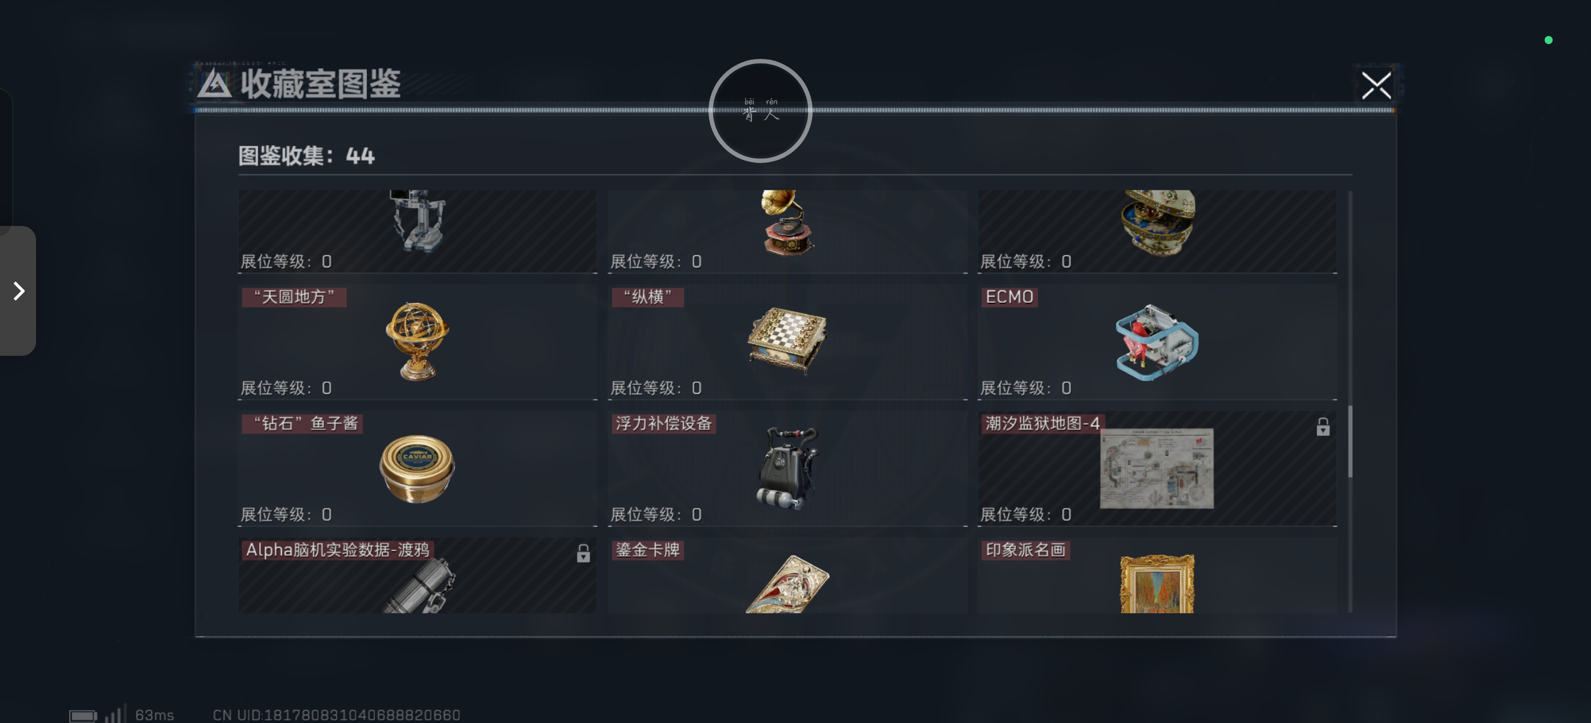1591x723 pixels.
Task: Select the 印象派名画 painting thumbnail
Action: (x=1157, y=583)
